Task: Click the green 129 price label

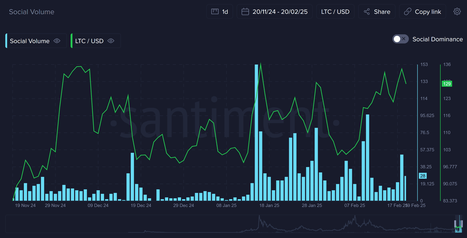Action: pos(447,84)
